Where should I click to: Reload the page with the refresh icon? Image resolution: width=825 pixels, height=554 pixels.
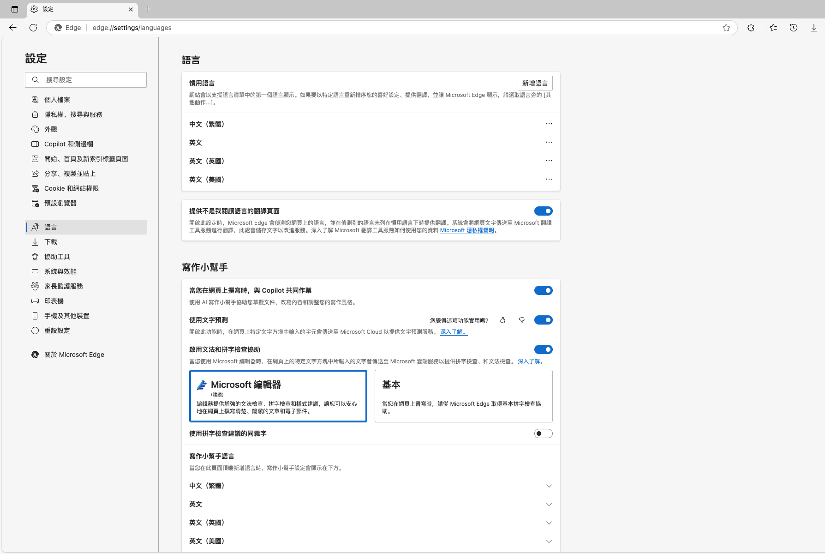click(x=33, y=28)
